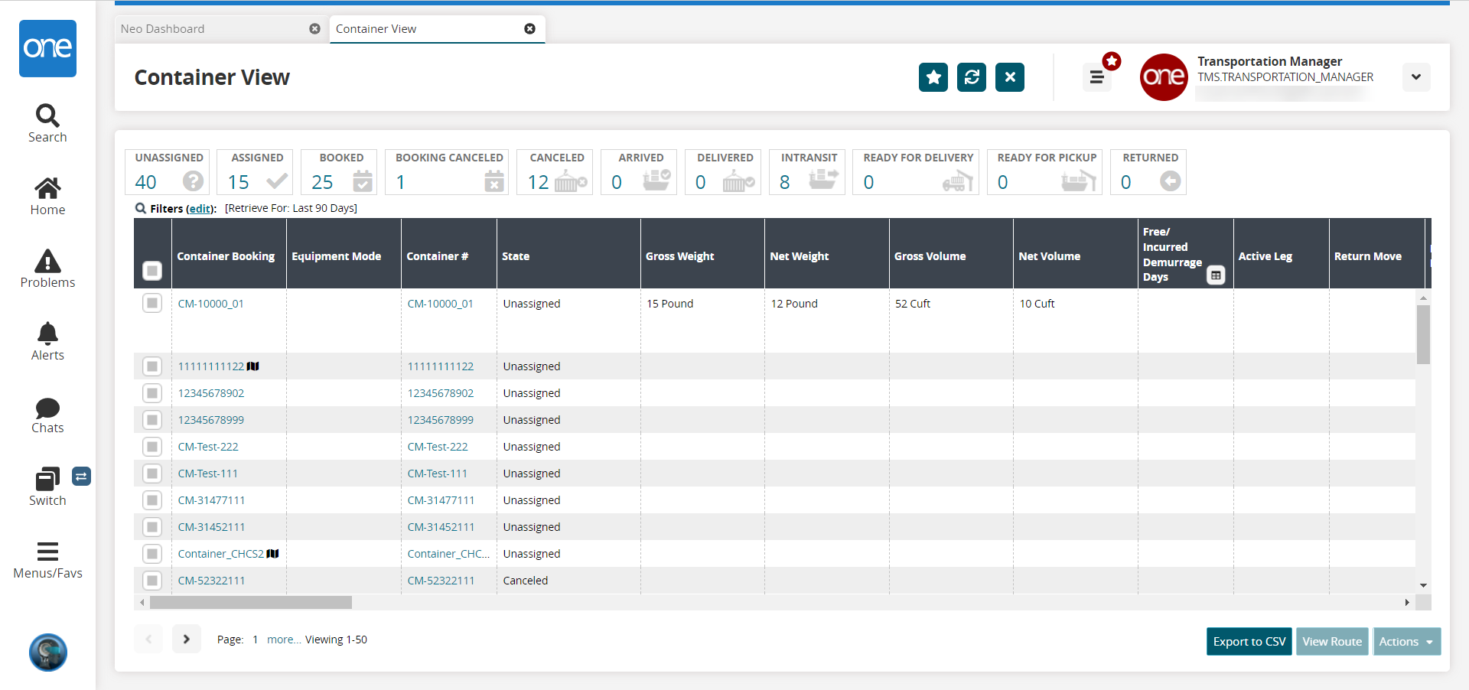1469x690 pixels.
Task: Expand the user profile dropdown arrow
Action: coord(1415,77)
